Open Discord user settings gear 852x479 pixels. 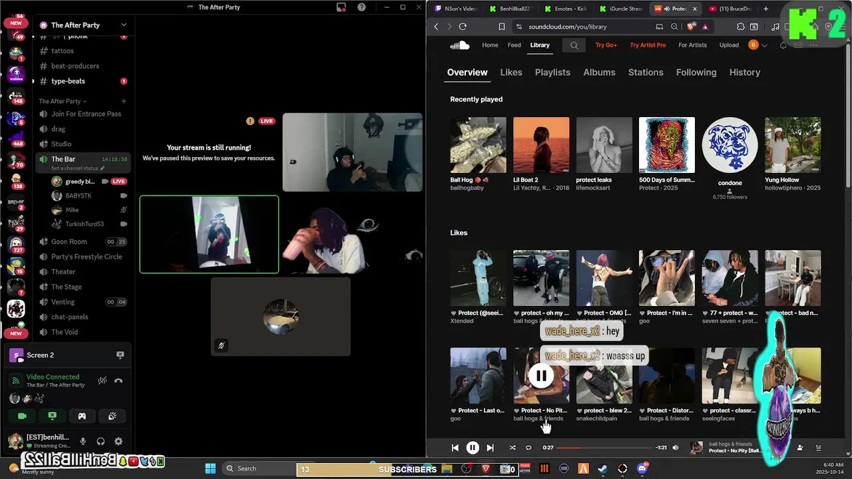[x=118, y=441]
